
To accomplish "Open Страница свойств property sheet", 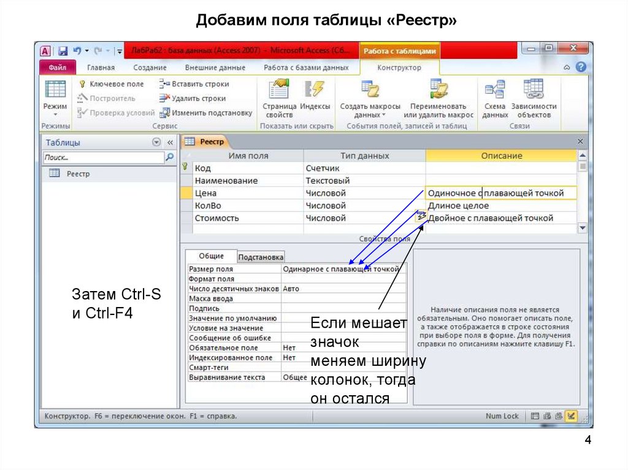I will click(x=279, y=99).
